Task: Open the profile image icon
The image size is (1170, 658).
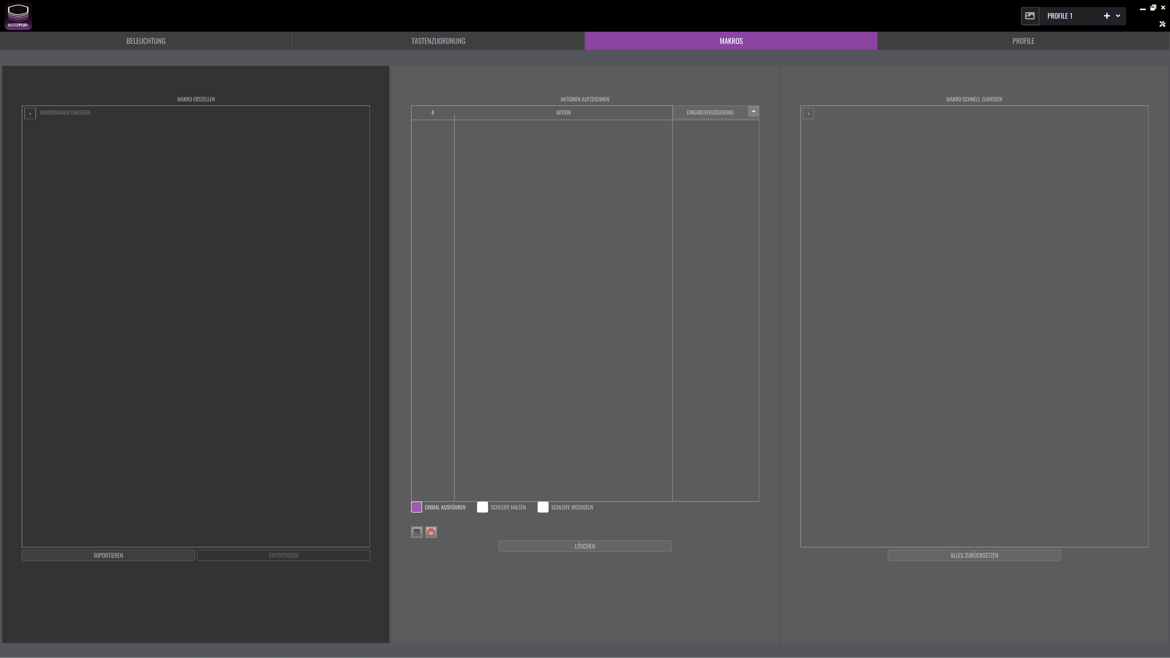Action: [1030, 16]
